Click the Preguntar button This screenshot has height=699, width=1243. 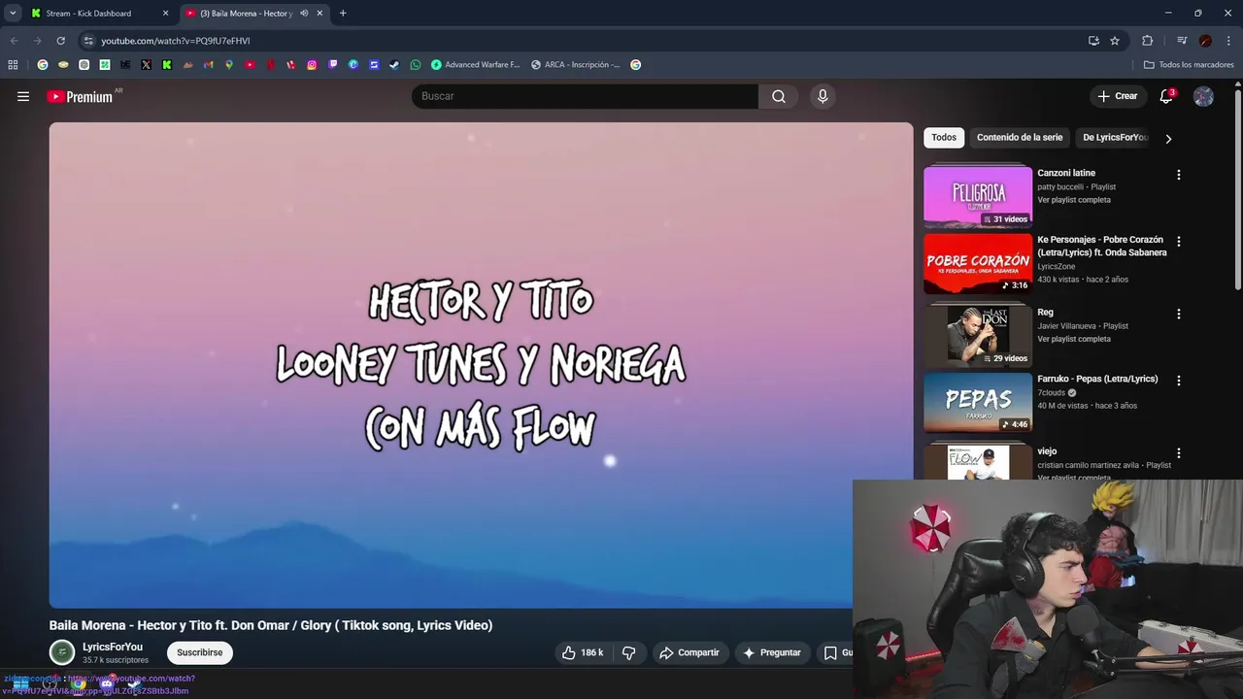[x=772, y=652]
